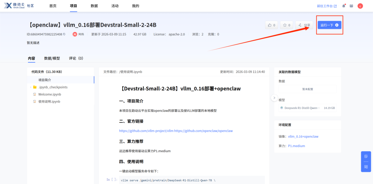Click the VirtAI Cloud logo

tap(14, 6)
